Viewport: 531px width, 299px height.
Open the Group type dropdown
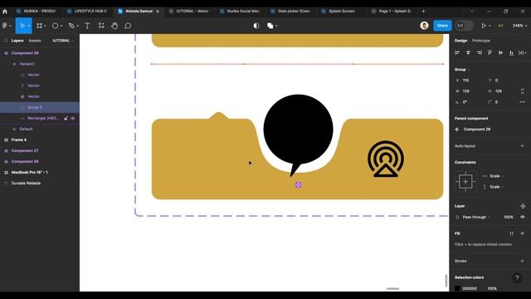(x=462, y=70)
